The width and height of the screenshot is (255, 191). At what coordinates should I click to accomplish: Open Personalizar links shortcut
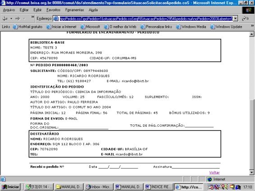click(x=156, y=27)
